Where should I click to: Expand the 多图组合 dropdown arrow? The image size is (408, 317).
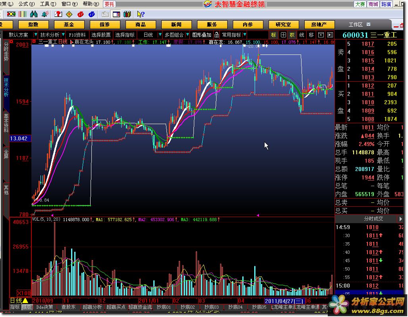point(187,35)
